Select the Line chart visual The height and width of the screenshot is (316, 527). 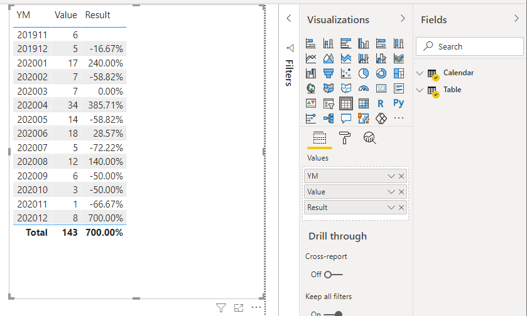311,58
